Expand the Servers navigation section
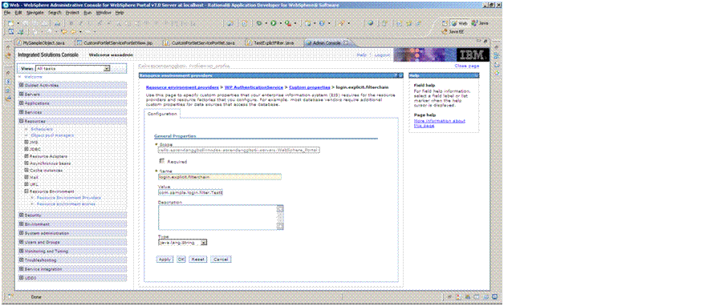Viewport: 715px width, 306px height. coord(21,95)
